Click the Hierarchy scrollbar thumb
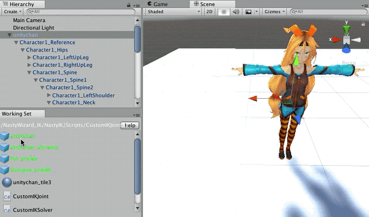This screenshot has width=369, height=217. (137, 39)
